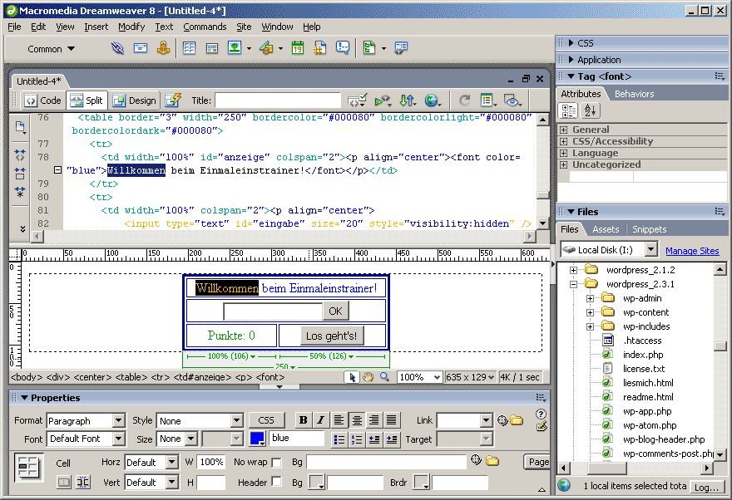The image size is (732, 500).
Task: Preview the page in browser globe icon
Action: coord(433,100)
